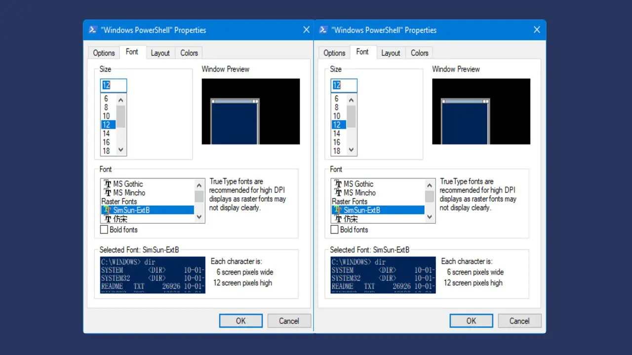Open the Colors tab in the right window
This screenshot has width=632, height=355.
tap(419, 53)
